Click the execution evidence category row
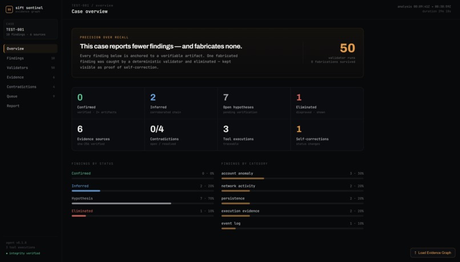460x262 pixels. 292,213
